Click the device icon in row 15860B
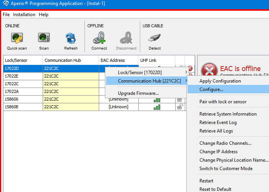269x192 pixels. tap(179, 107)
